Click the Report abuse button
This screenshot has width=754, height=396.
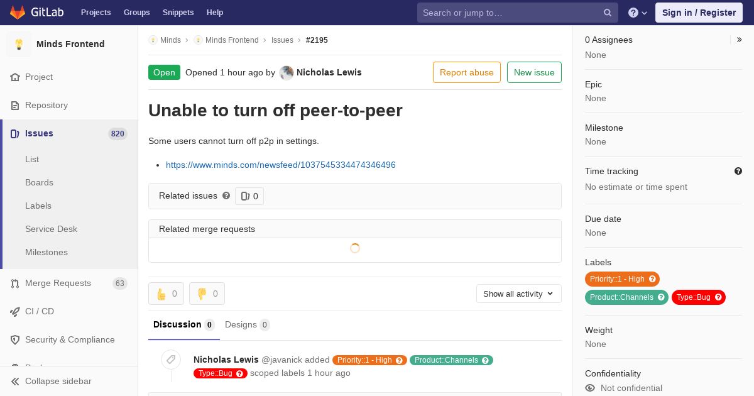tap(467, 72)
